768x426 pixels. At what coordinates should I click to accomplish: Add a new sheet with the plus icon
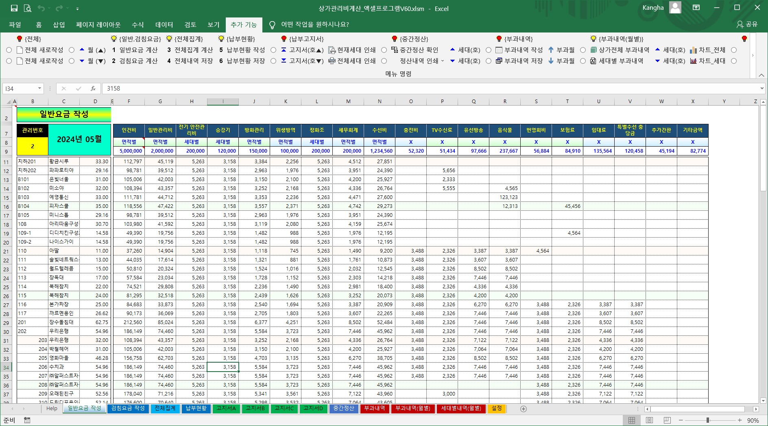[524, 409]
